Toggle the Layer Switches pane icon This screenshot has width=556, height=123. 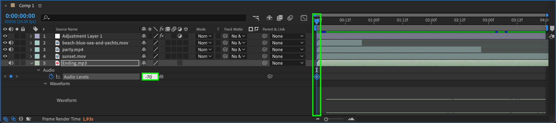point(5,119)
